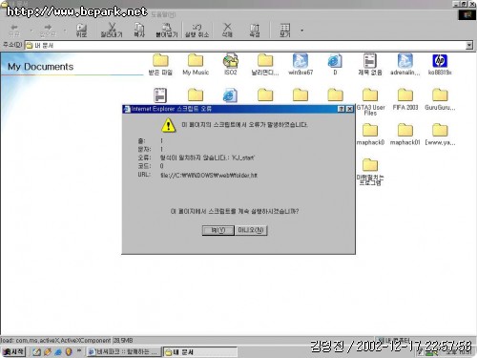477x358 pixels.
Task: Switch to the 네서파크 browser taskbar button
Action: pos(123,352)
